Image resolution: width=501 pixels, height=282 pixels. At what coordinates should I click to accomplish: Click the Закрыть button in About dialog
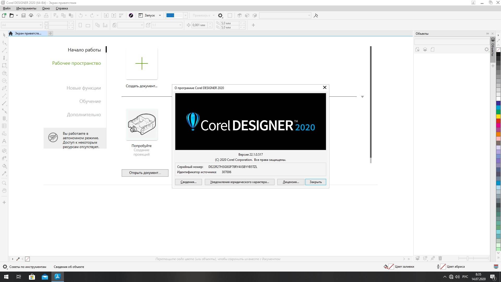(315, 182)
